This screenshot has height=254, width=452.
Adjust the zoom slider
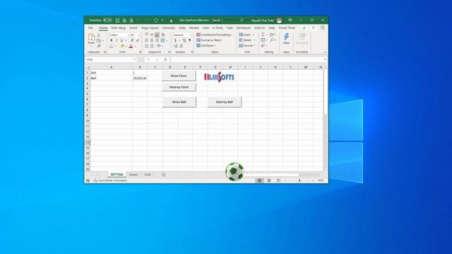[299, 181]
